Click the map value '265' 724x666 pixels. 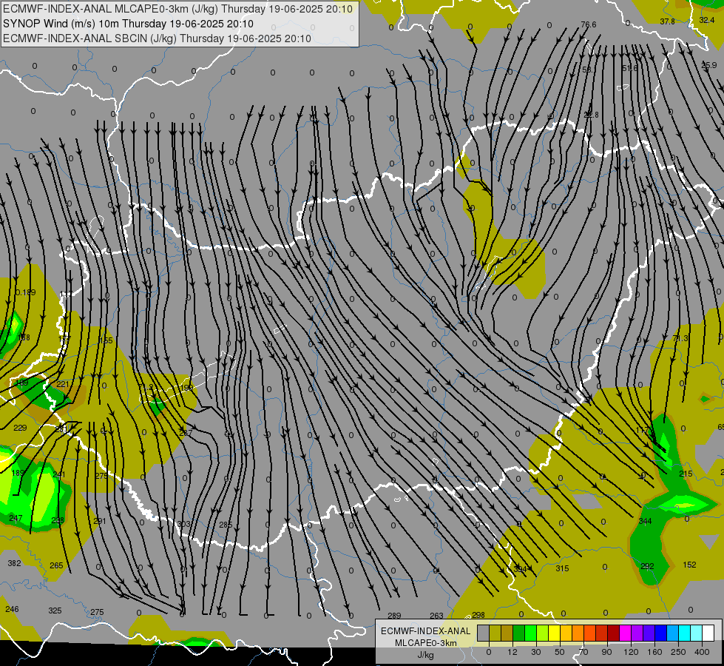(56, 565)
